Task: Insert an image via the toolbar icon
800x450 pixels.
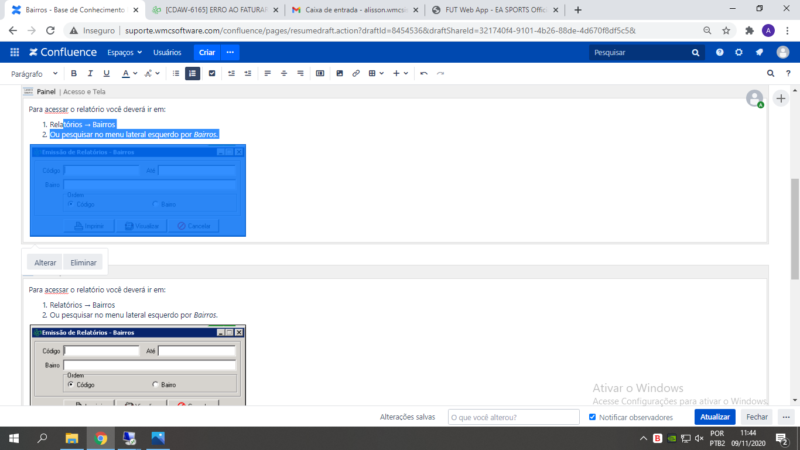Action: pyautogui.click(x=340, y=73)
